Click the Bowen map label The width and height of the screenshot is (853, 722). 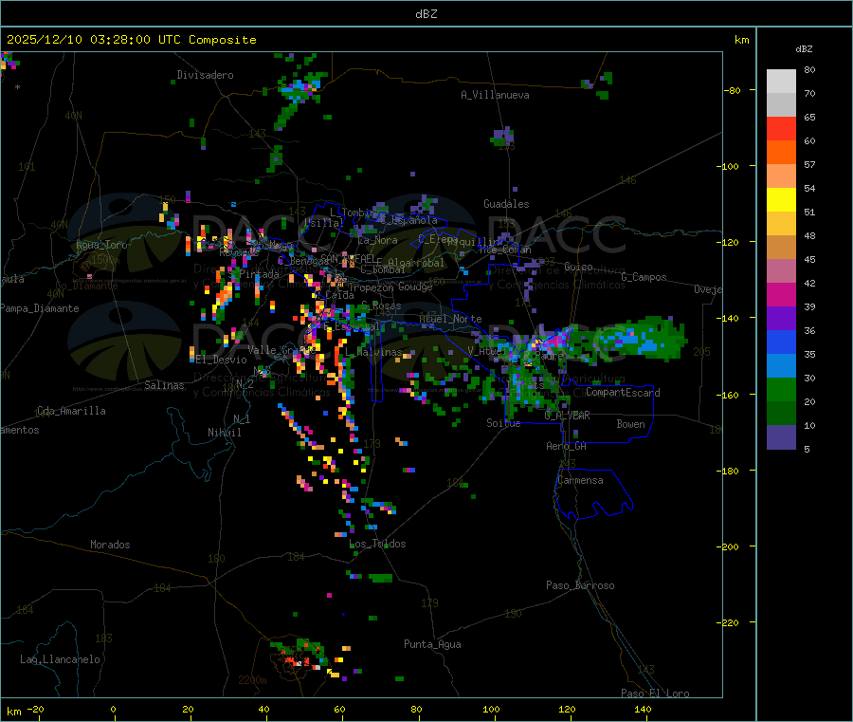tap(631, 424)
